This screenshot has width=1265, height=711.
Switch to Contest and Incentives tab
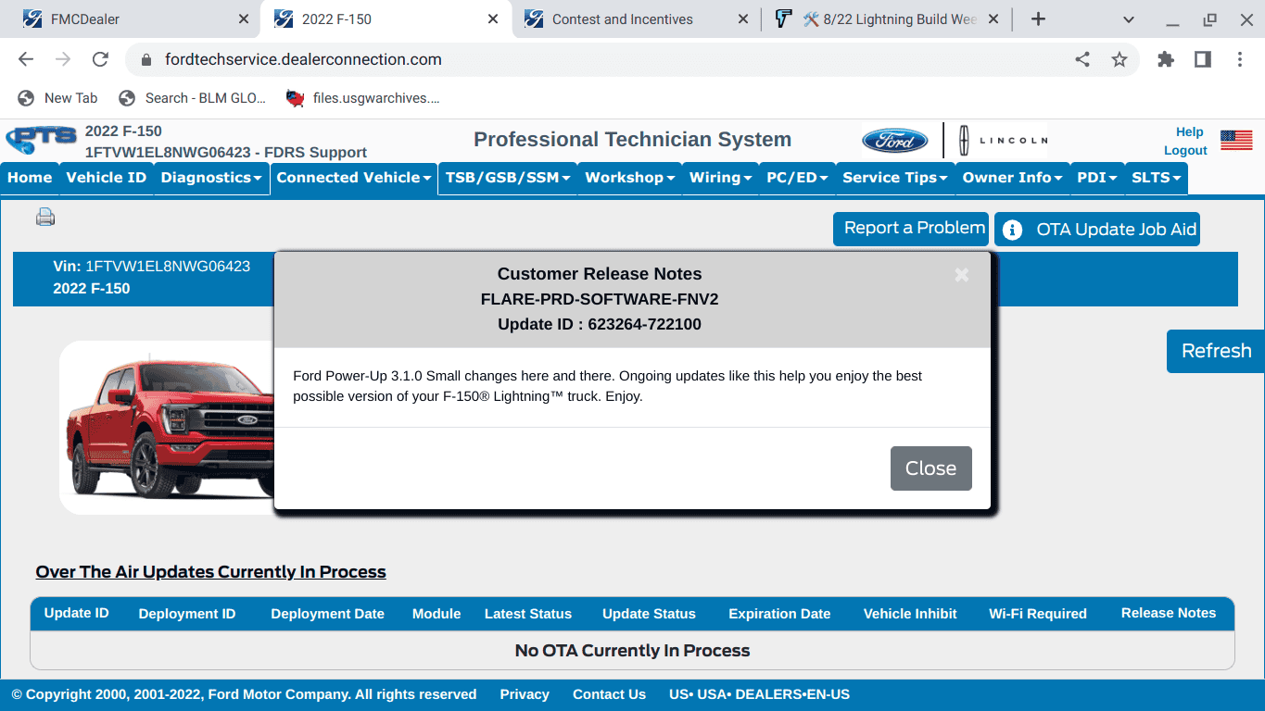[622, 19]
